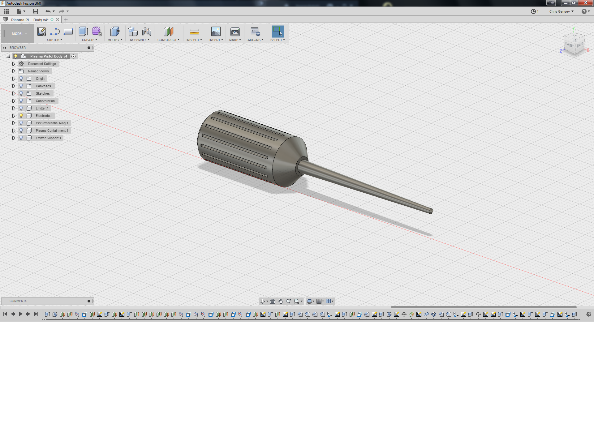Screen dimensions: 594x441
Task: Toggle the Emitter:1 lightbulb visibility
Action: coord(21,108)
